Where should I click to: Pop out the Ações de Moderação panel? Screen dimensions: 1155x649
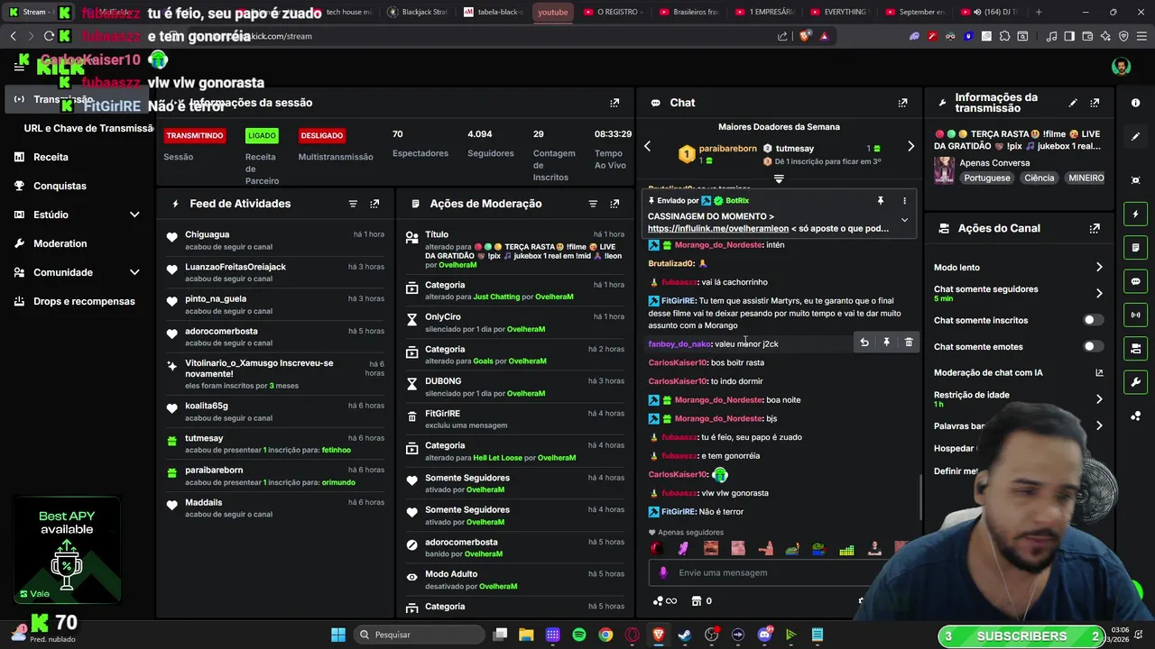point(614,204)
